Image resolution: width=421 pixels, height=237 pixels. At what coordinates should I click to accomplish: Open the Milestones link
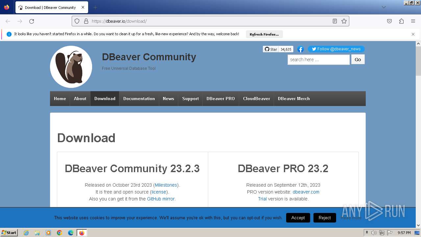pyautogui.click(x=166, y=185)
